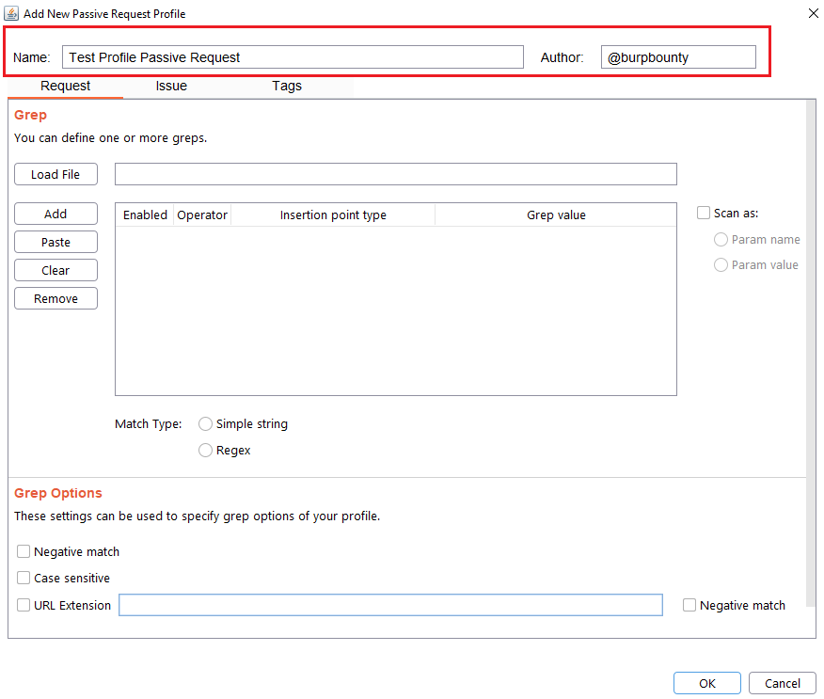Viewport: 824px width, 699px height.
Task: Open the Tags tab
Action: [x=287, y=86]
